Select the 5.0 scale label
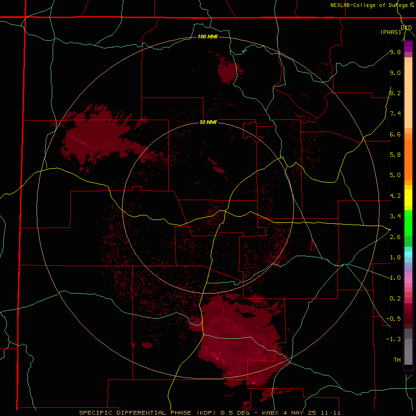Image resolution: width=416 pixels, height=416 pixels. [395, 175]
